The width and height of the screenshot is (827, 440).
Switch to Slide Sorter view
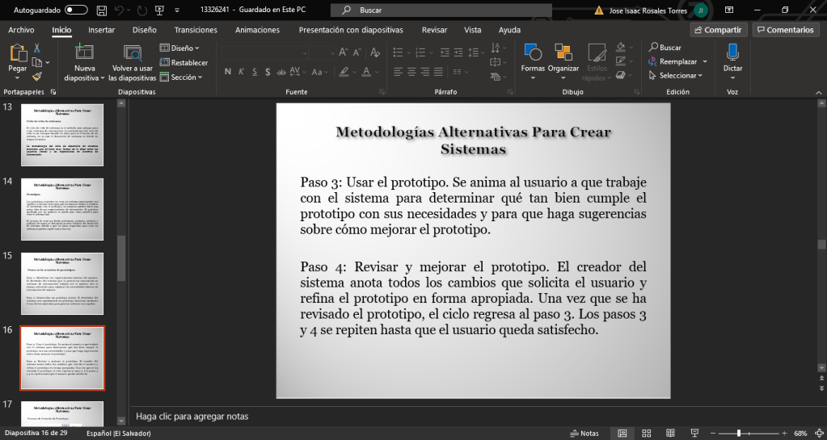[646, 434]
